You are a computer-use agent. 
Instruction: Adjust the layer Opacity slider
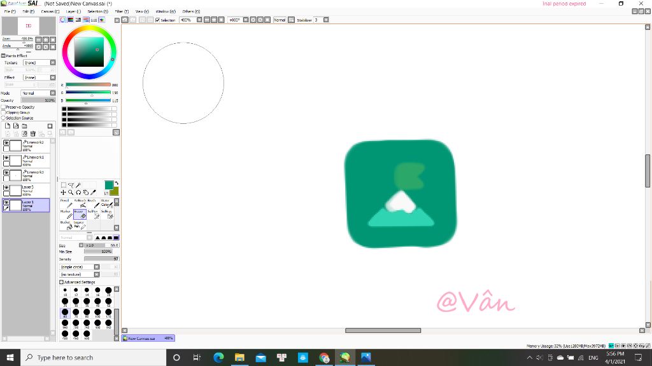pyautogui.click(x=38, y=100)
